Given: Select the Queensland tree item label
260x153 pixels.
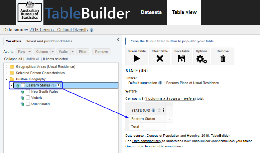Looking at the screenshot, I should (x=40, y=104).
